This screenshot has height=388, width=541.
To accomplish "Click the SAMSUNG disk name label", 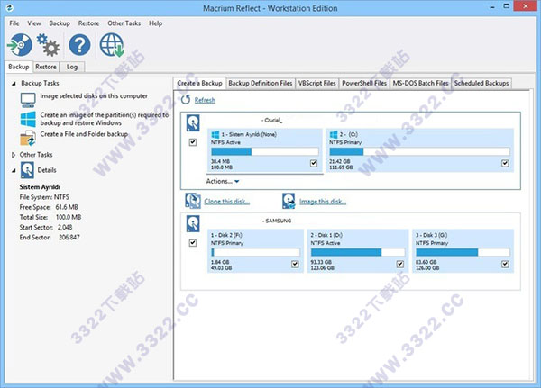I will [x=277, y=221].
